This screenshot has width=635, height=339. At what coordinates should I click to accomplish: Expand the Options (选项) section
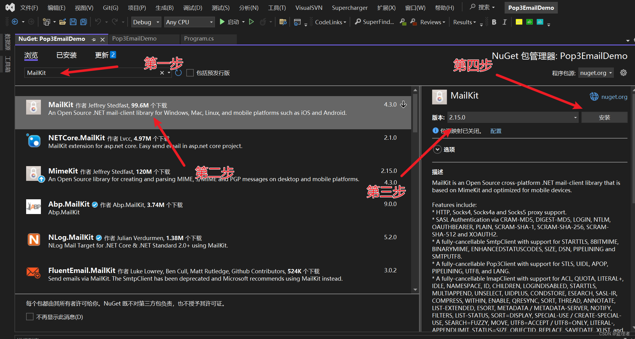point(437,150)
